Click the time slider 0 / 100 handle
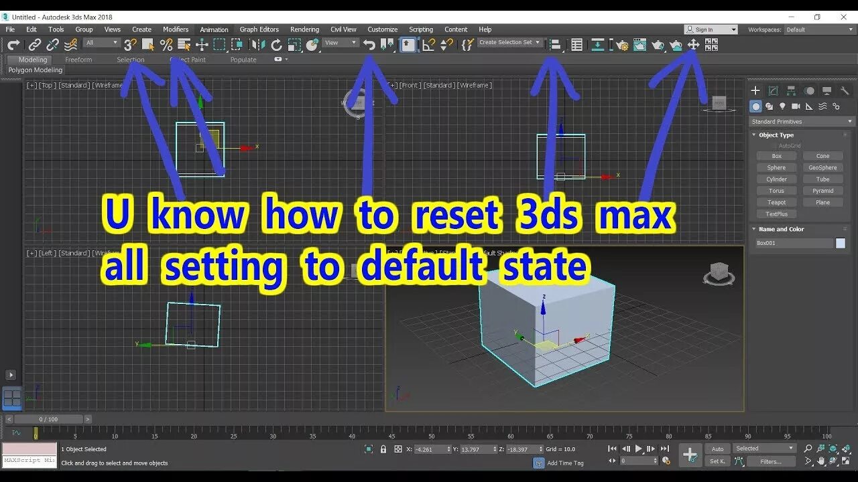The width and height of the screenshot is (858, 482). [48, 419]
